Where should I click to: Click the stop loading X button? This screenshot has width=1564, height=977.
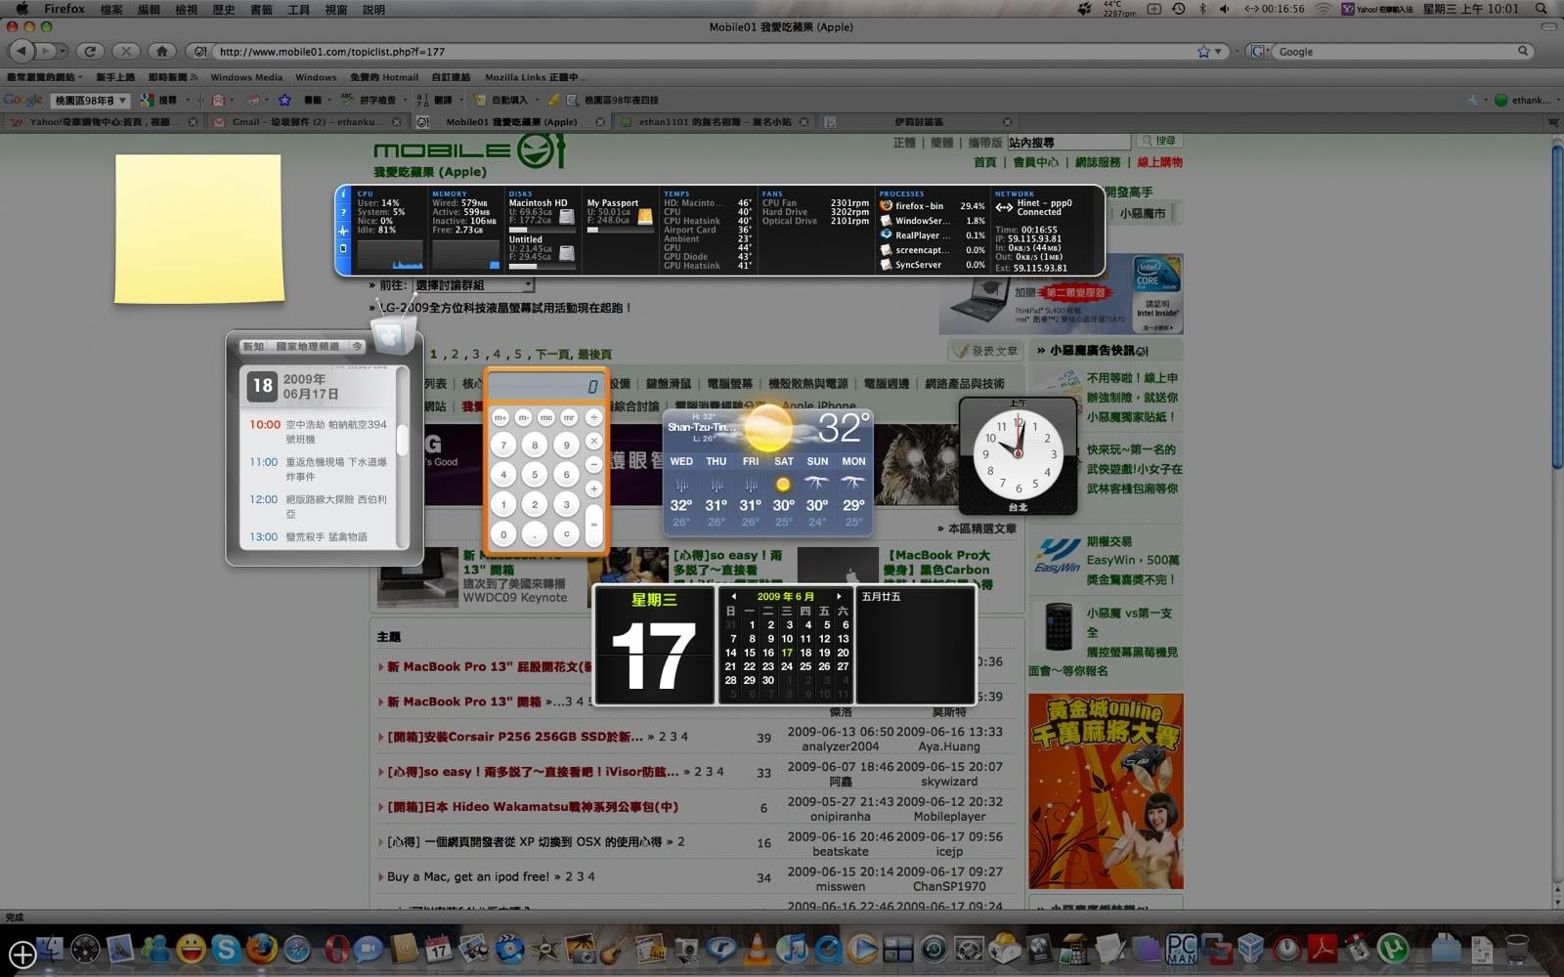click(126, 51)
